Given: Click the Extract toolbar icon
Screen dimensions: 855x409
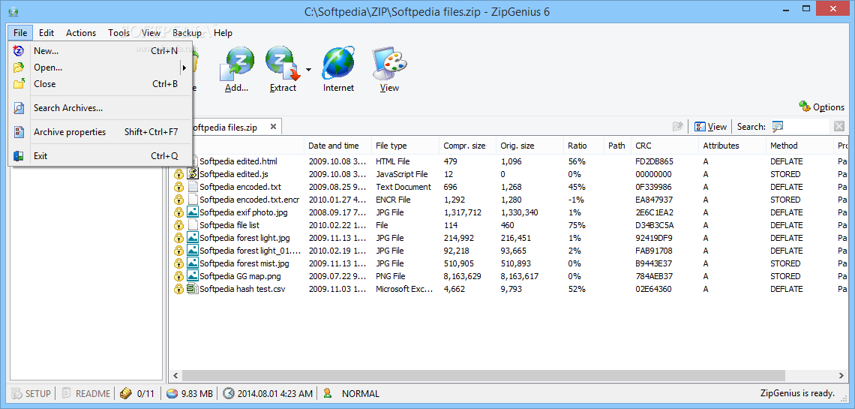Looking at the screenshot, I should click(283, 64).
